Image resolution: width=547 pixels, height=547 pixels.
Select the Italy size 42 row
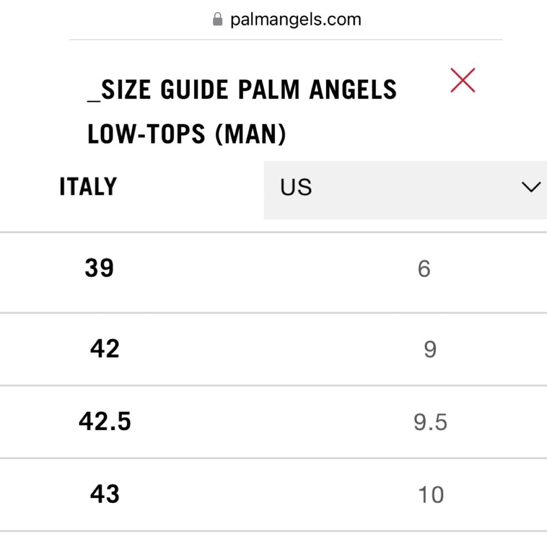pos(273,349)
